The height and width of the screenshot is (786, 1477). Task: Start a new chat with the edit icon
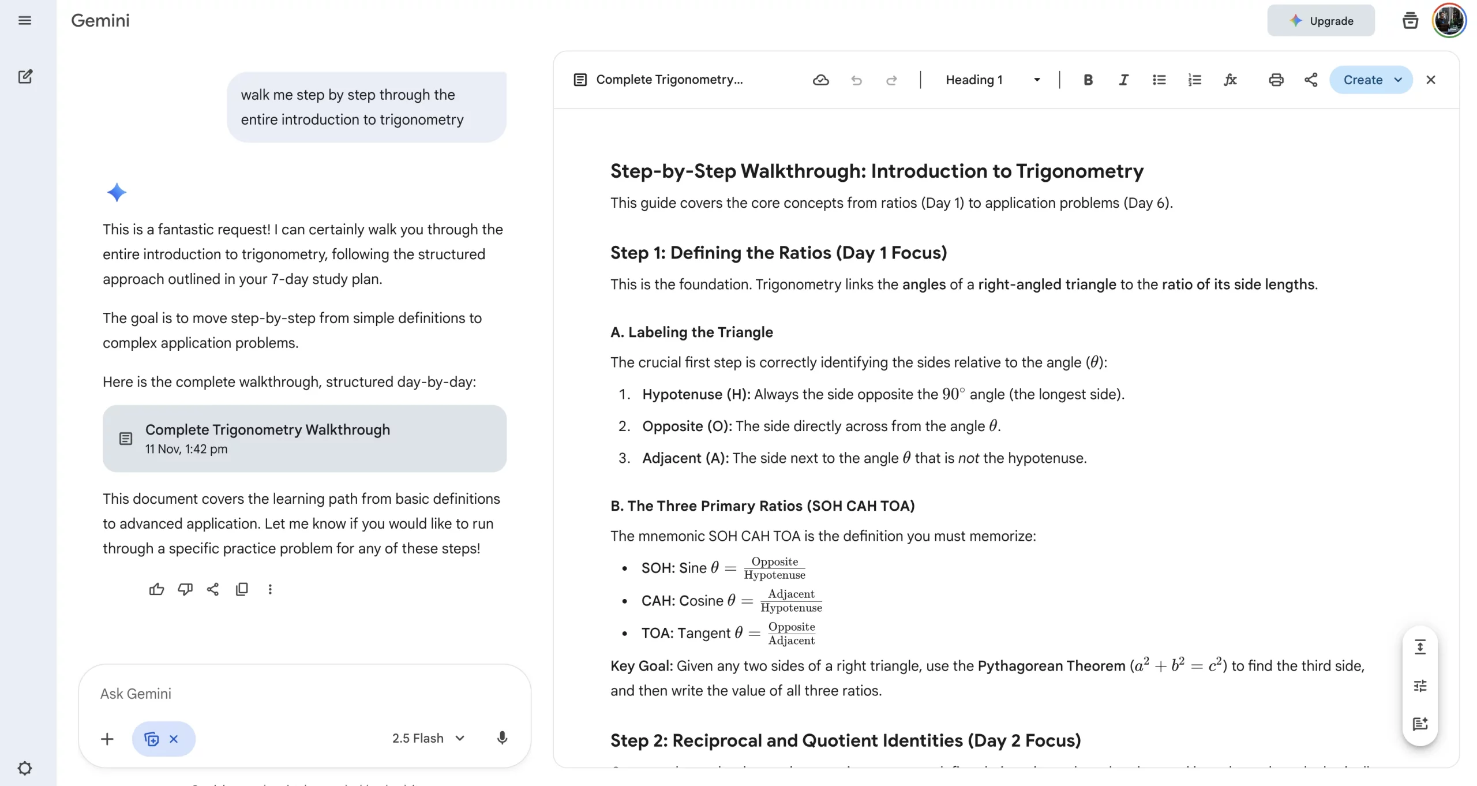coord(25,77)
